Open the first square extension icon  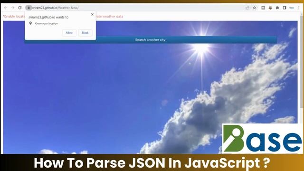click(263, 8)
